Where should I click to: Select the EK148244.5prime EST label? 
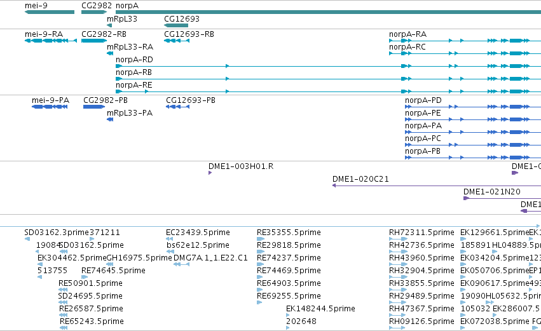pyautogui.click(x=320, y=309)
